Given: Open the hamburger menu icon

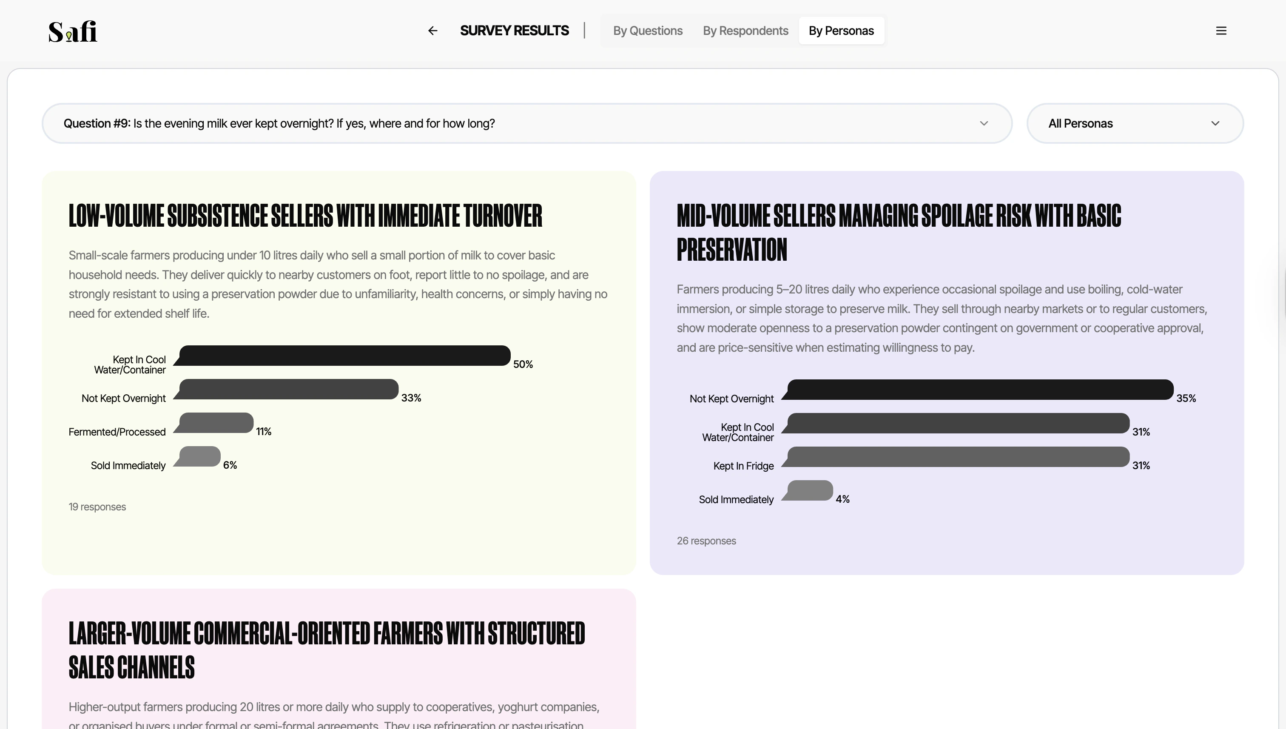Looking at the screenshot, I should tap(1221, 31).
